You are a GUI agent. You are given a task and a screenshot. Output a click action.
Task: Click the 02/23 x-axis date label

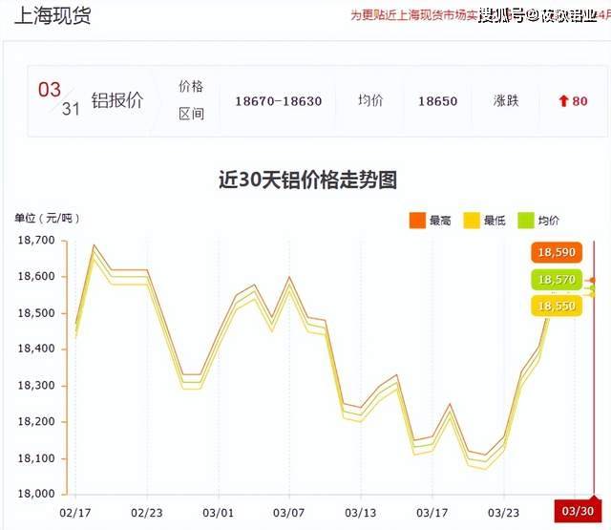[x=146, y=513]
